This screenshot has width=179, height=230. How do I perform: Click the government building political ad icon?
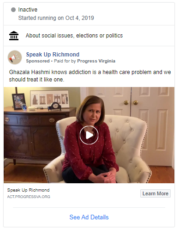(x=14, y=36)
